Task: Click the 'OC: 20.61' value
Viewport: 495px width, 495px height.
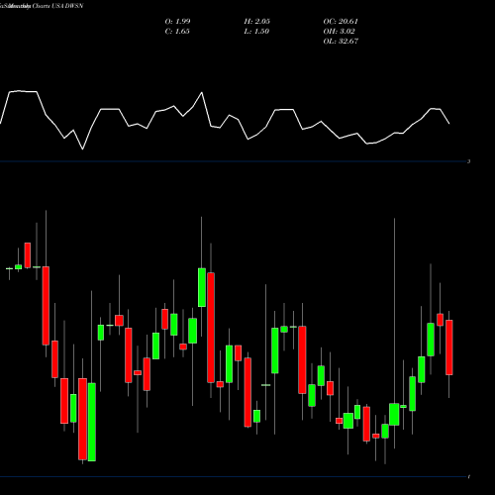Action: [341, 22]
